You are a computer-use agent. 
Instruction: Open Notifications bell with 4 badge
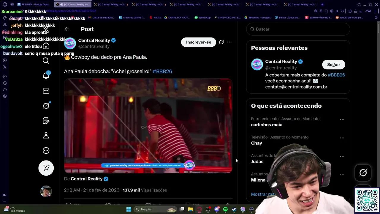[46, 75]
